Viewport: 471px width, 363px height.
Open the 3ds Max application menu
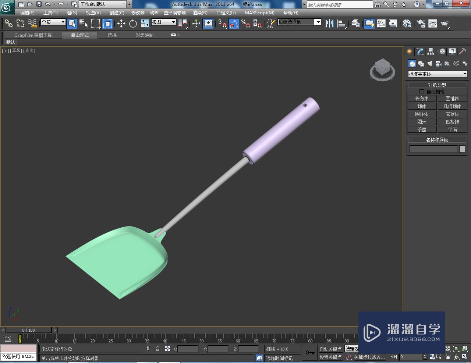pyautogui.click(x=7, y=7)
